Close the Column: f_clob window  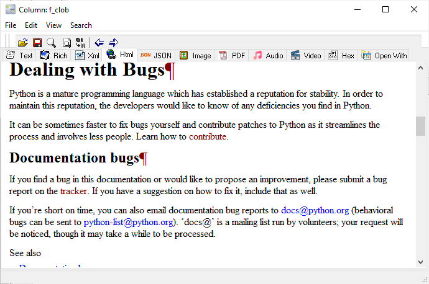coord(414,9)
